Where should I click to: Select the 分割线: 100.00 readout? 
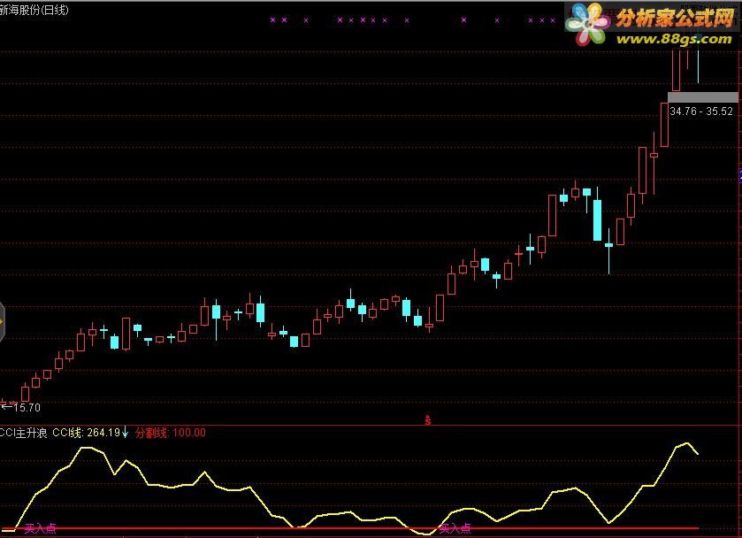click(171, 433)
